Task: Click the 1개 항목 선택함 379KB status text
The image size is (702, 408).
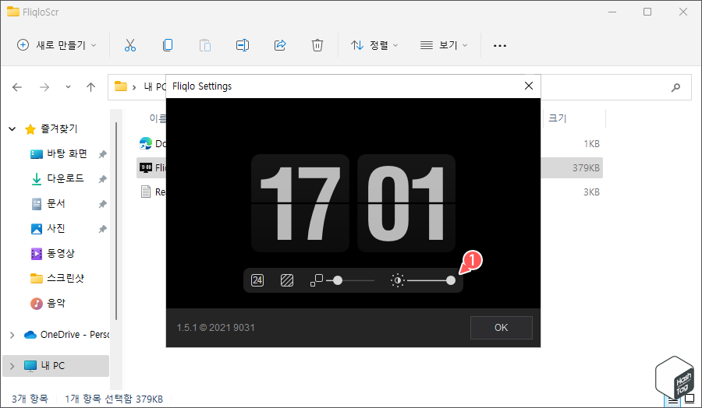Action: (114, 399)
